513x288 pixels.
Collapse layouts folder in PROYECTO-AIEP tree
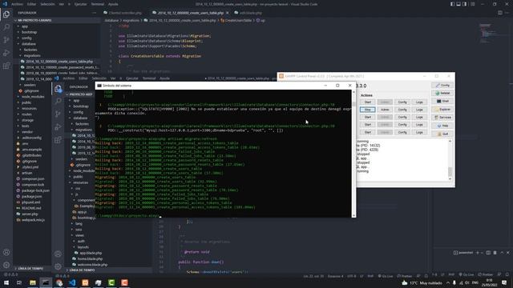tap(82, 247)
